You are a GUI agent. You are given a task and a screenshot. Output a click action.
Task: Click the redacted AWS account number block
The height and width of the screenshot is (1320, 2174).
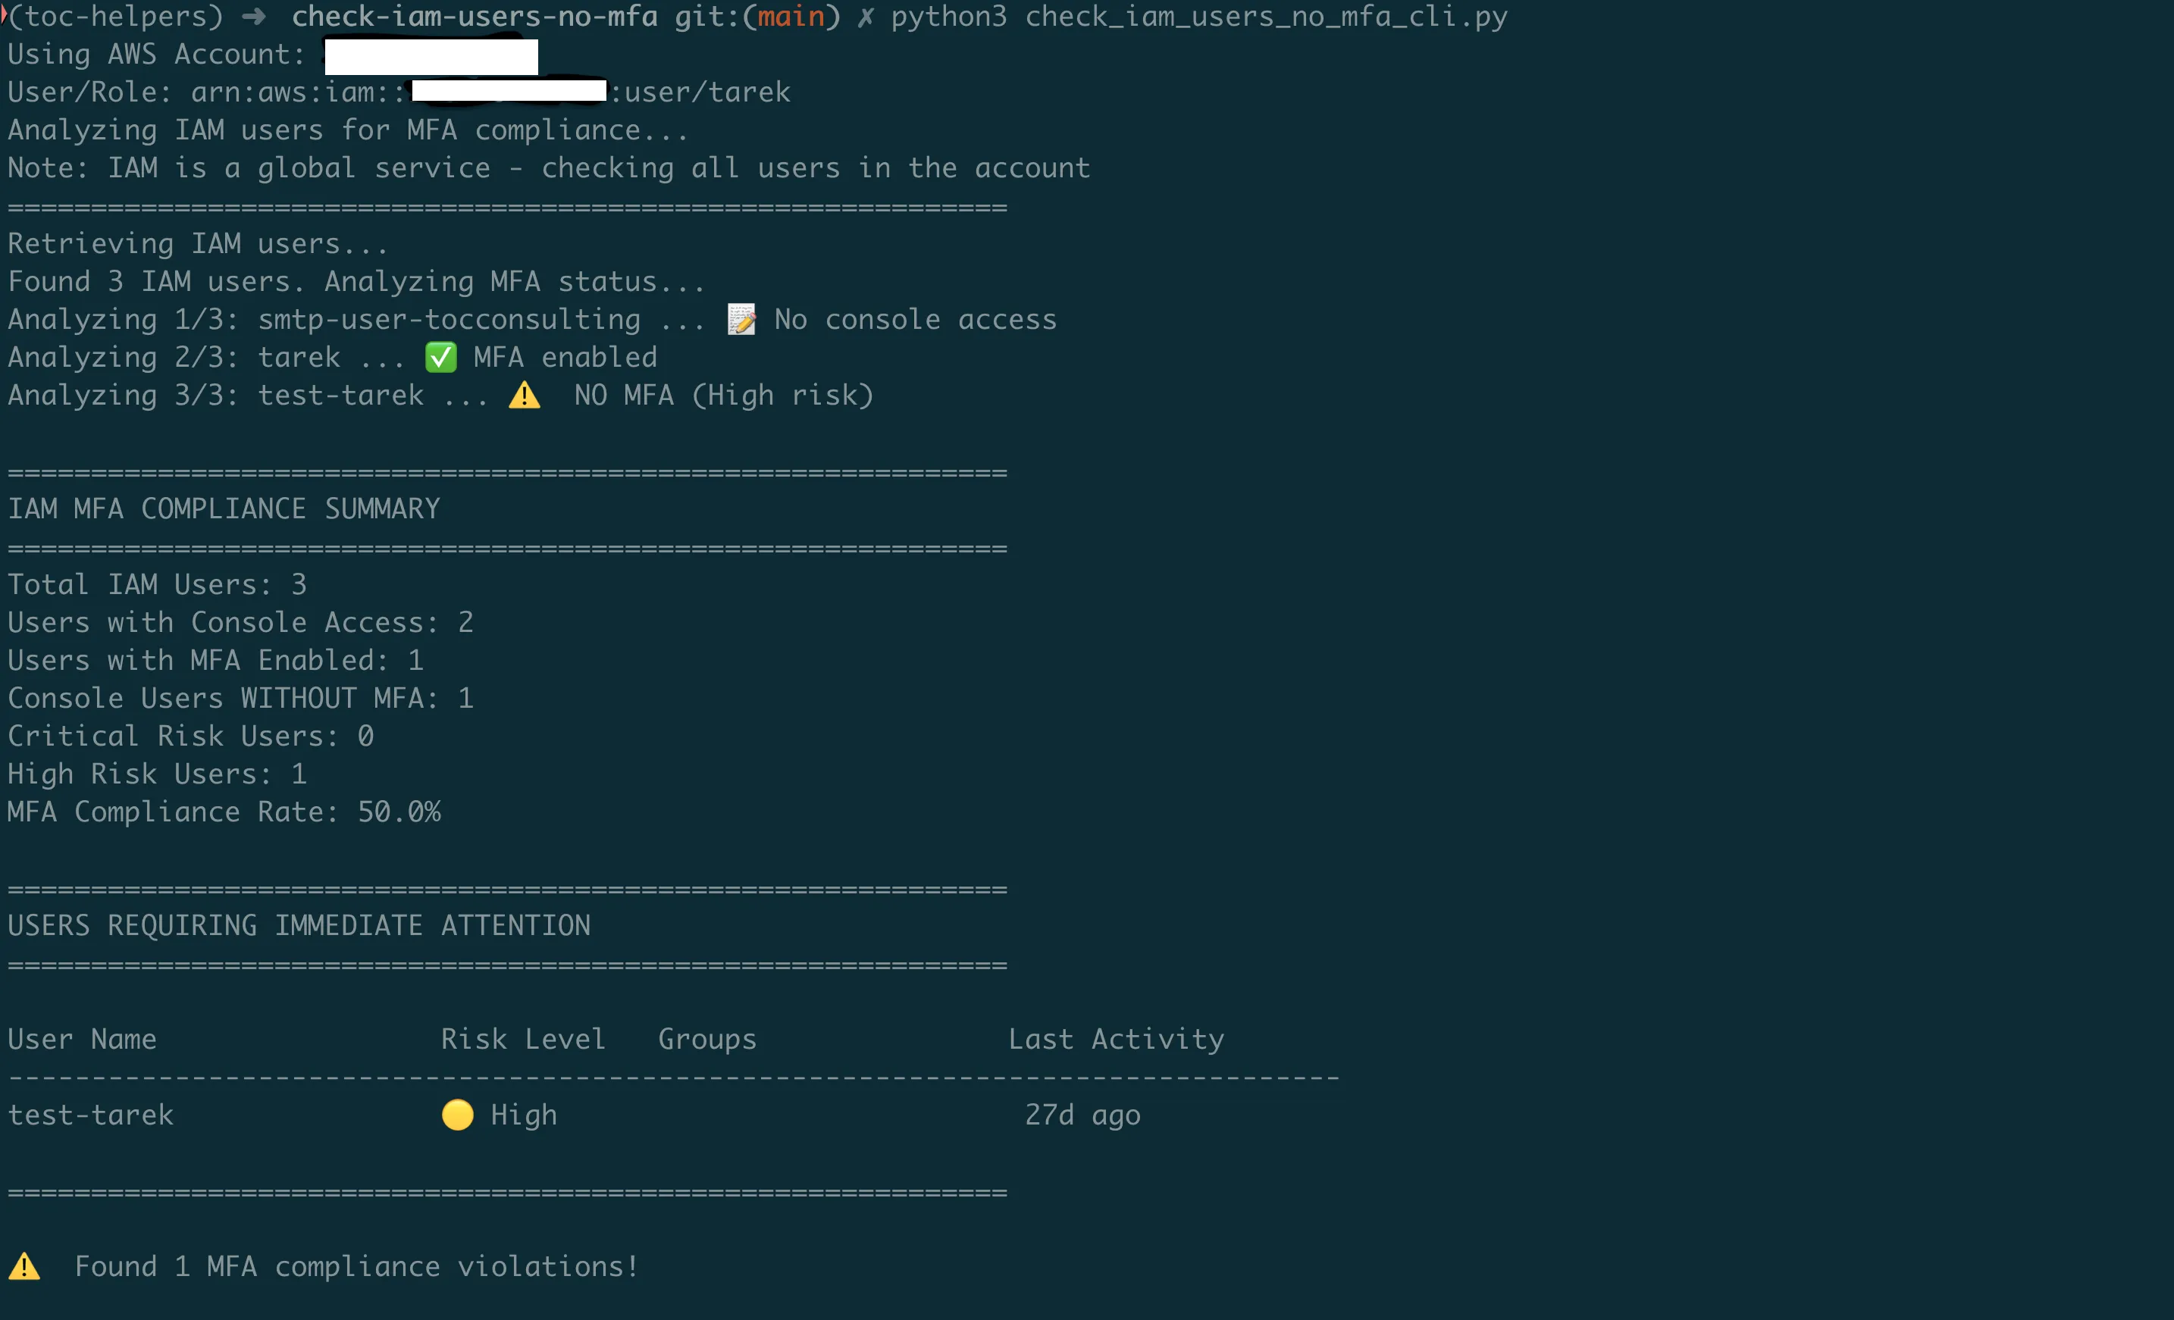(429, 55)
